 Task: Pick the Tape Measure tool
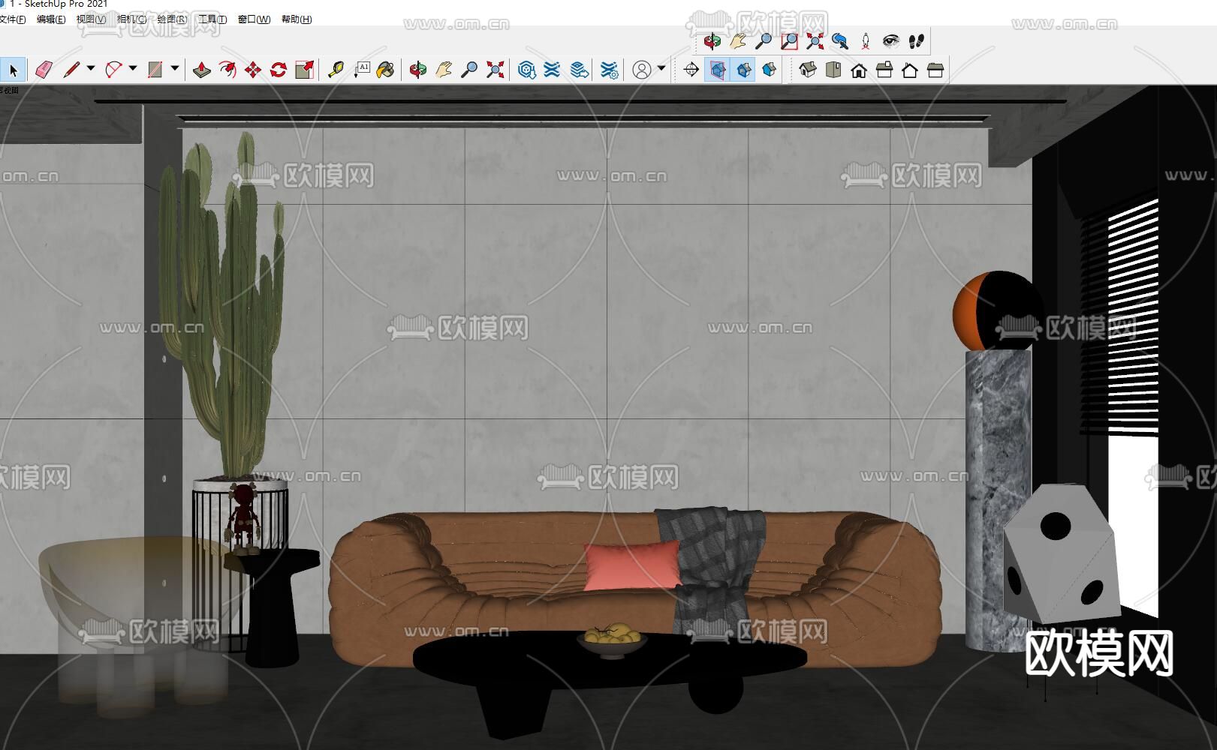(336, 70)
